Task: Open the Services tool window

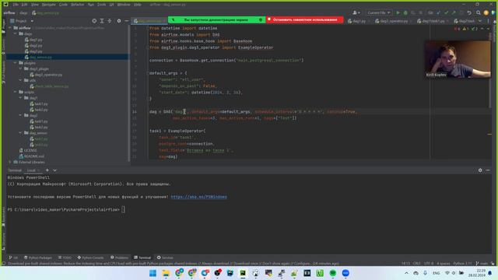Action: coord(165,257)
